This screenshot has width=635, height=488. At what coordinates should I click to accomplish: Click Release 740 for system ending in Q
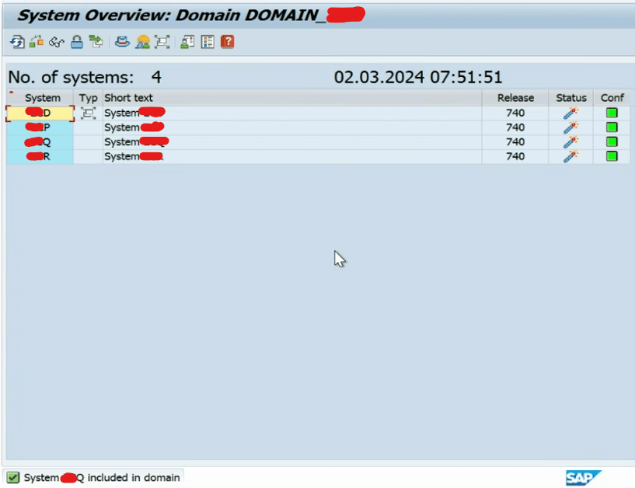click(515, 142)
